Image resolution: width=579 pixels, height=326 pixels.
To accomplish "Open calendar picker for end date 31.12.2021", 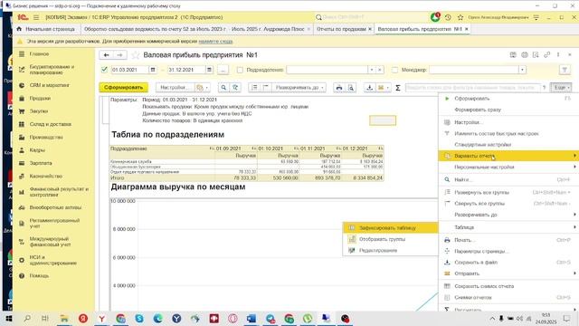I will pos(209,70).
